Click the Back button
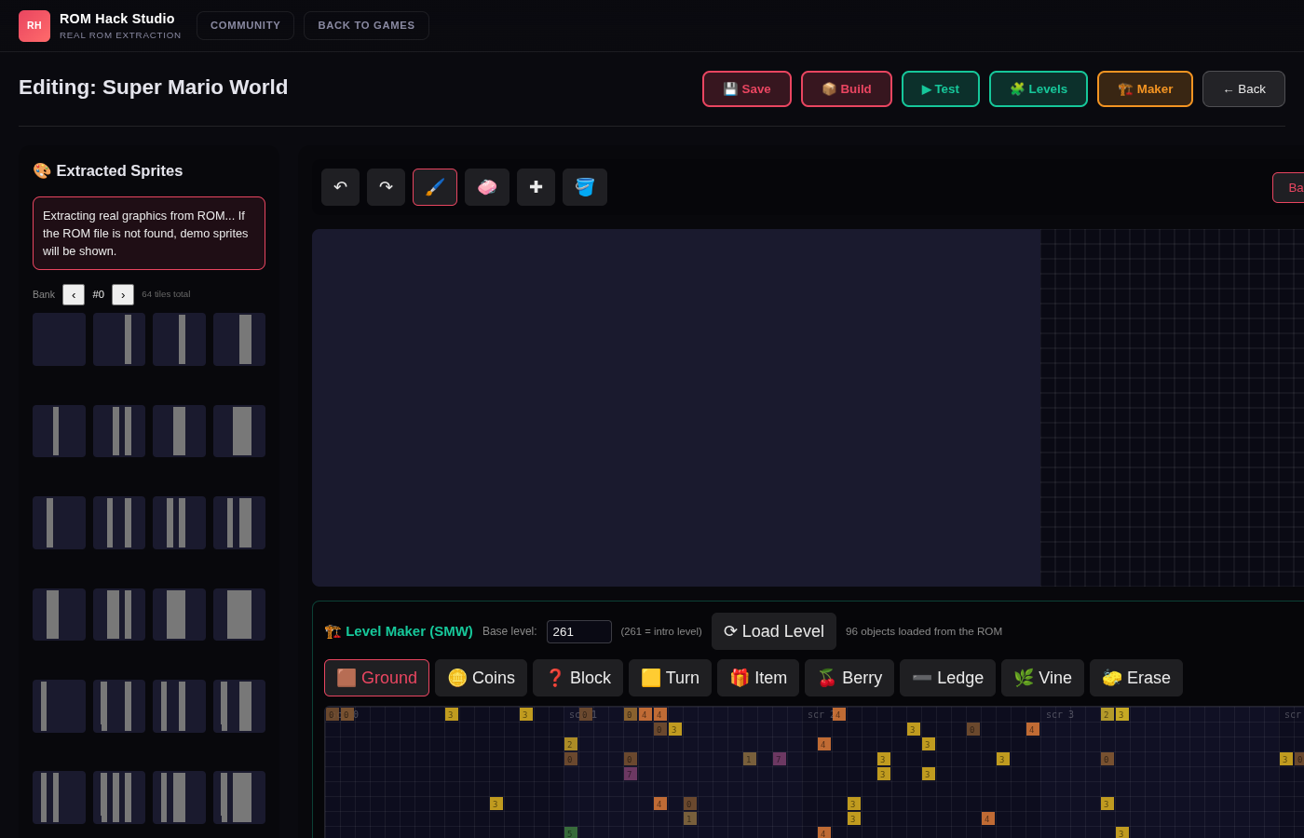The width and height of the screenshot is (1304, 838). pos(1243,89)
